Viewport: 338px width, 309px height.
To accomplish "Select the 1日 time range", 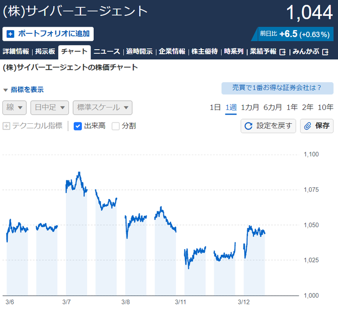I will [x=215, y=107].
